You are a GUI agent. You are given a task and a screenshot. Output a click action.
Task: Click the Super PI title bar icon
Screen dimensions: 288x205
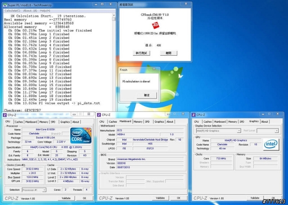coord(5,5)
